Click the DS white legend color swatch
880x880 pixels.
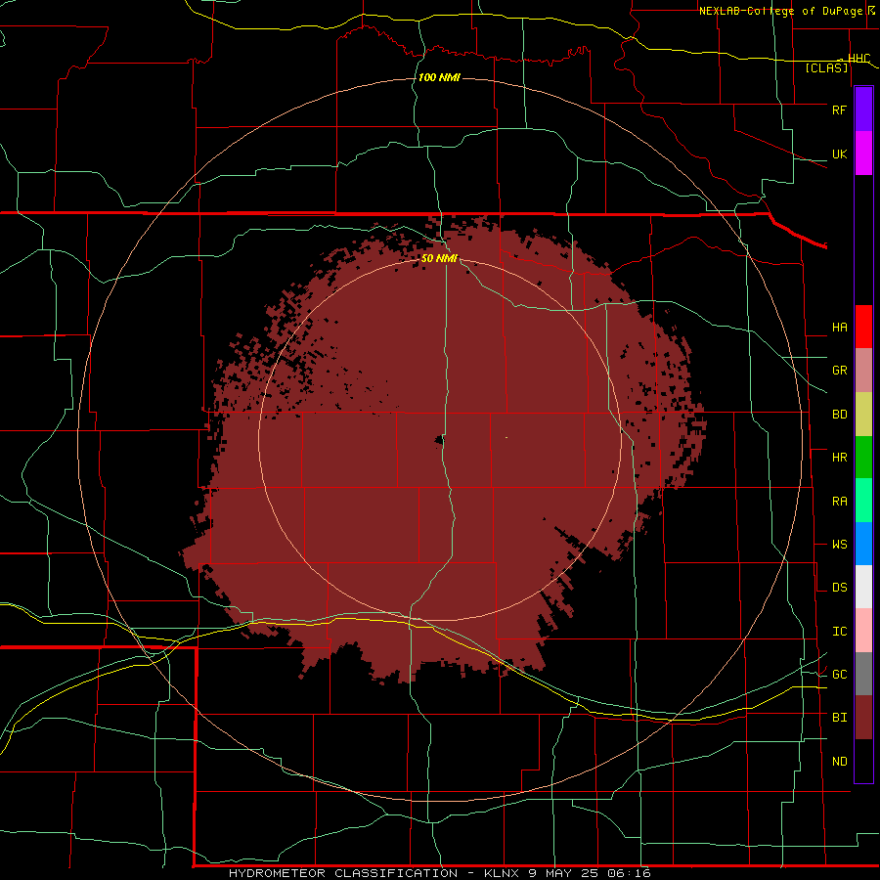(x=863, y=587)
